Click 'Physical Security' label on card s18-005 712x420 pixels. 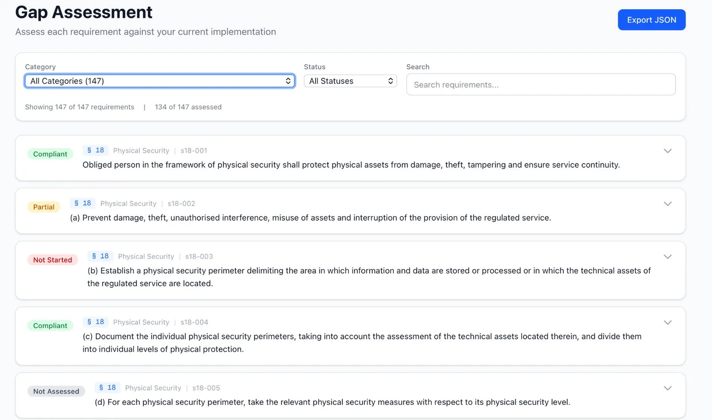point(153,388)
